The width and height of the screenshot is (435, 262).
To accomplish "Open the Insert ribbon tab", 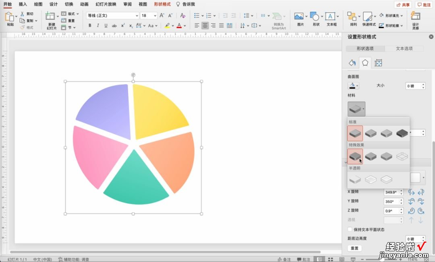I will 23,4.
